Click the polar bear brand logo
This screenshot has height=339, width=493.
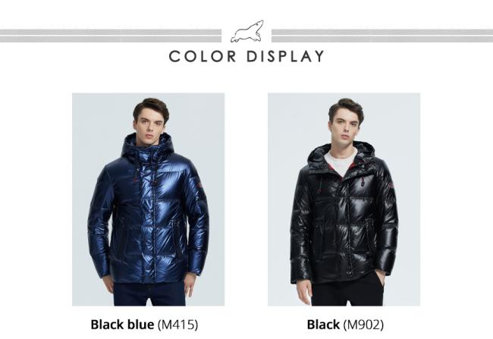pyautogui.click(x=247, y=32)
